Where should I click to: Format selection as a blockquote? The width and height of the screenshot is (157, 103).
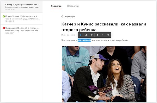[108, 35]
